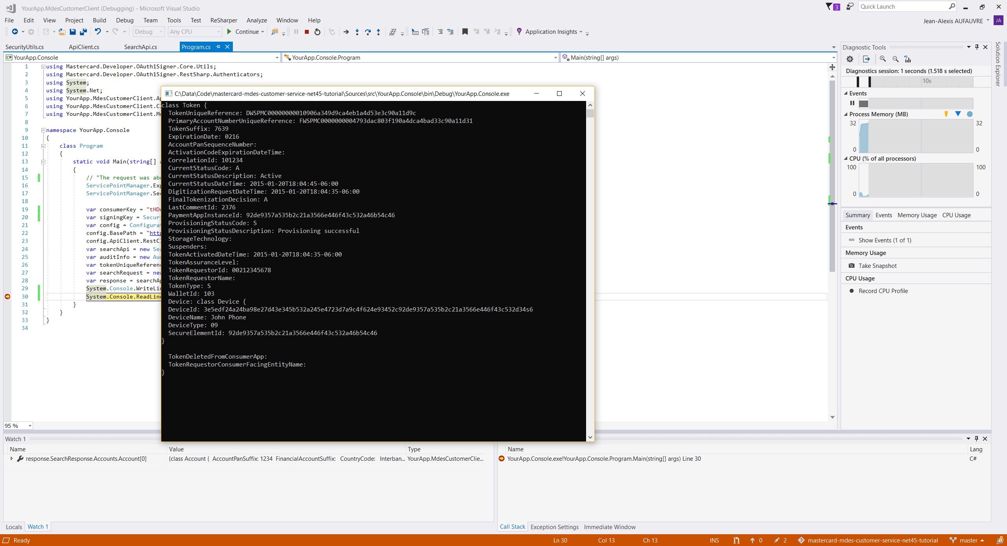Click Show Events (1 of 1) link

pyautogui.click(x=885, y=240)
